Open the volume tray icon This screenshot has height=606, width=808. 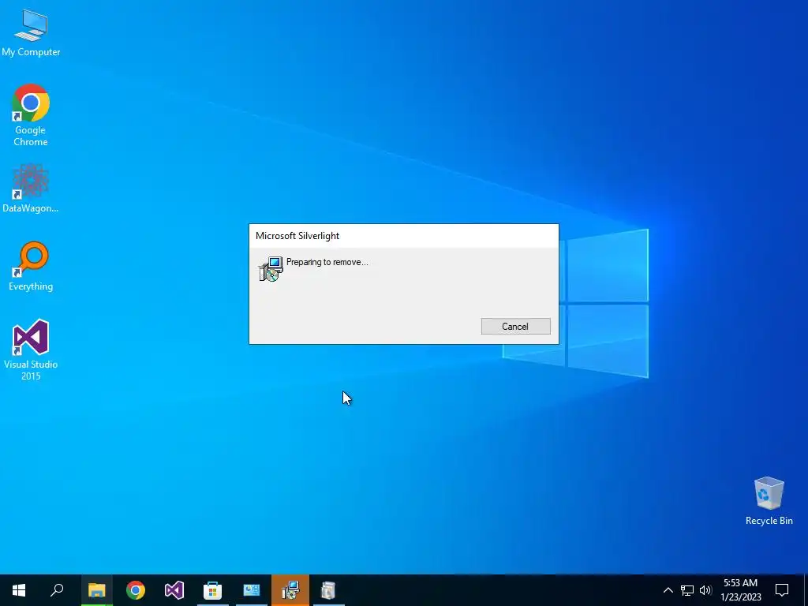point(705,590)
